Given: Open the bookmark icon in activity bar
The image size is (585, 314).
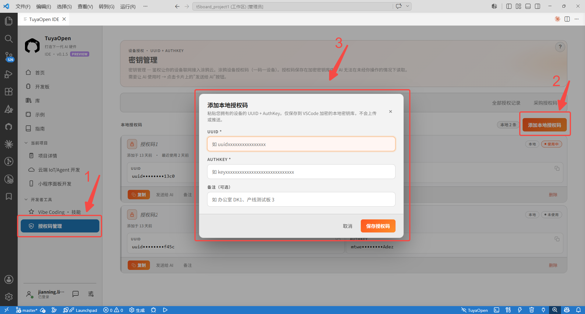Looking at the screenshot, I should [x=9, y=197].
